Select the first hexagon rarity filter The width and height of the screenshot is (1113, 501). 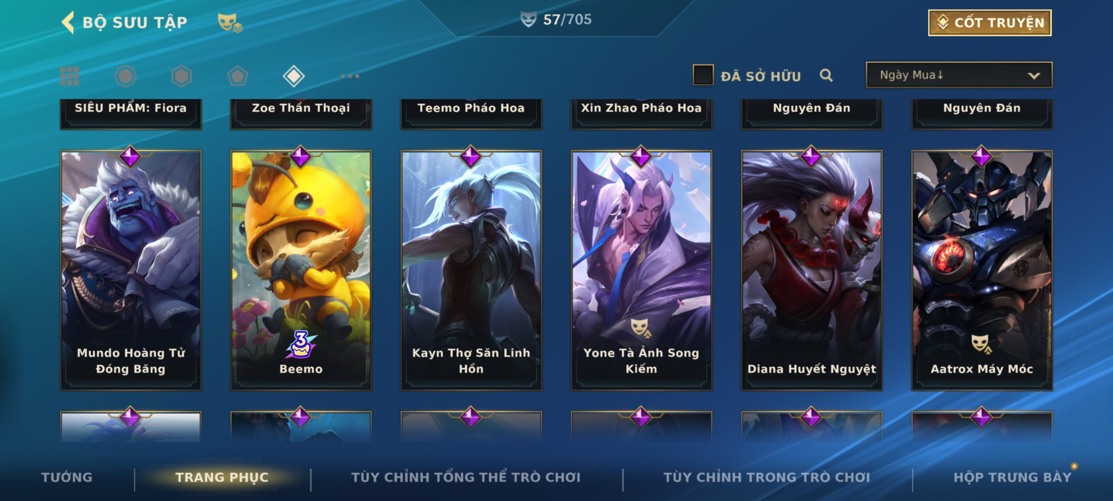click(126, 76)
